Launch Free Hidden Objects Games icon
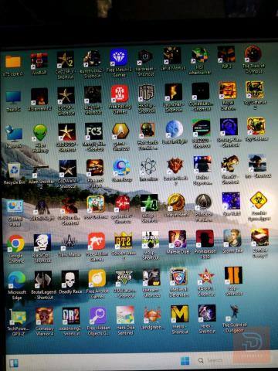 [x=98, y=315]
